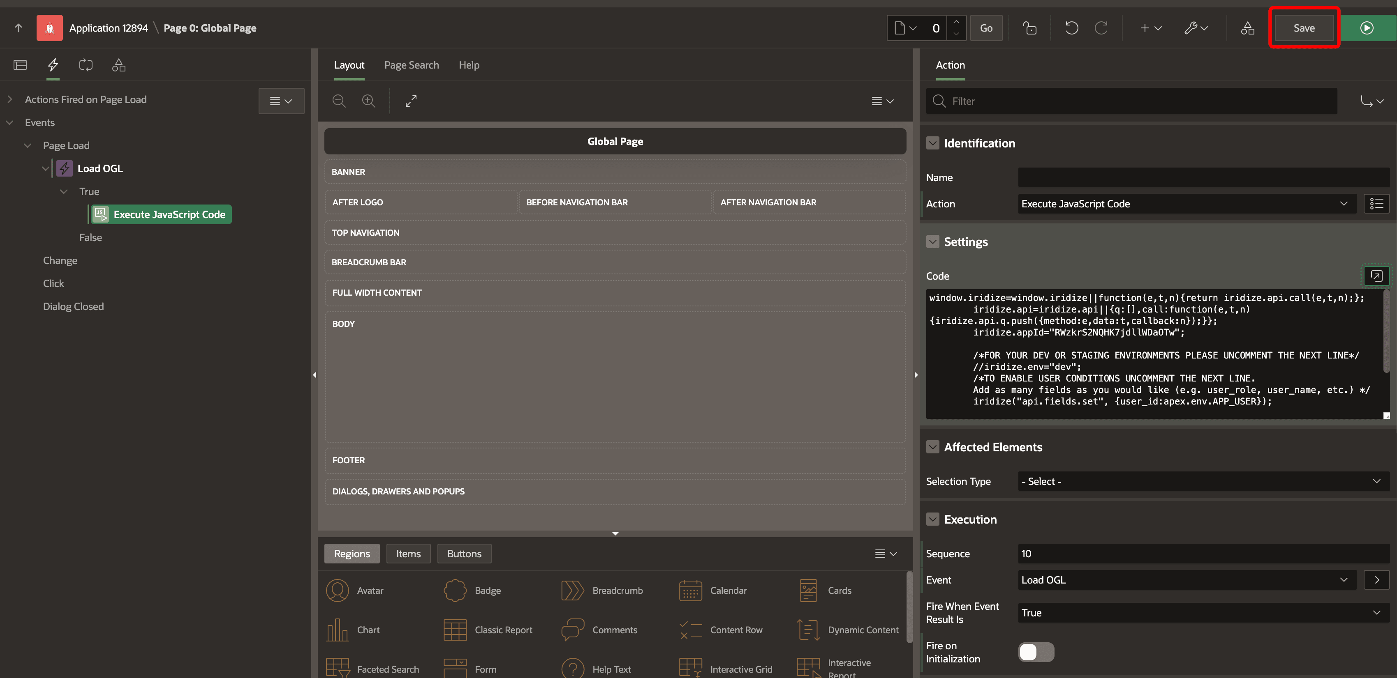Run the page with the play button
Image resolution: width=1397 pixels, height=678 pixels.
click(x=1367, y=28)
